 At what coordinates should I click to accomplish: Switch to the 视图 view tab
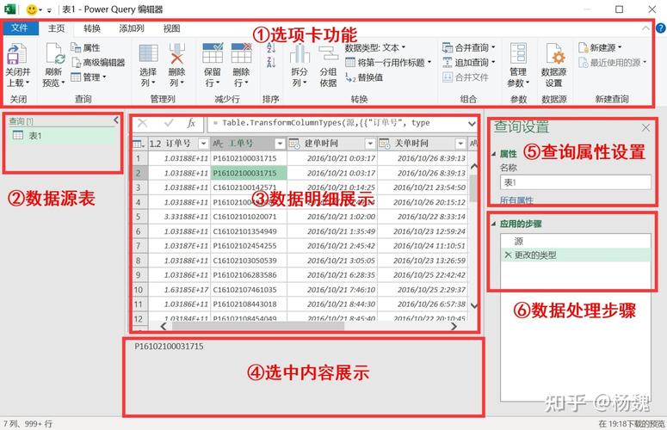pyautogui.click(x=171, y=28)
